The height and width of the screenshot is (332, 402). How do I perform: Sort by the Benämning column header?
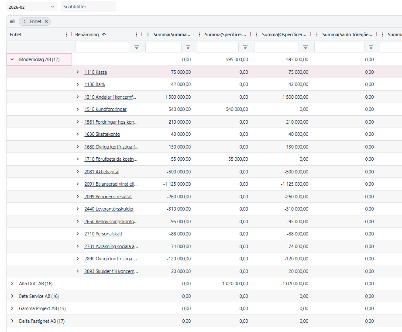pyautogui.click(x=87, y=35)
